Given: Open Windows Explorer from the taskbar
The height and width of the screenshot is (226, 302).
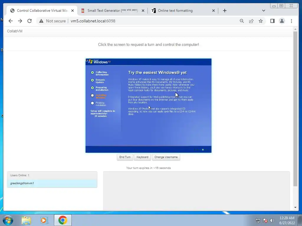Looking at the screenshot, I should [x=26, y=220].
